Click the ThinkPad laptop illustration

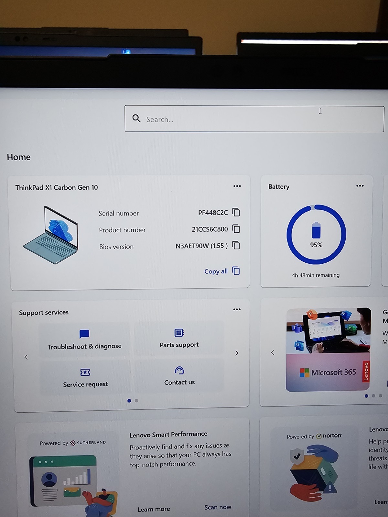51,235
